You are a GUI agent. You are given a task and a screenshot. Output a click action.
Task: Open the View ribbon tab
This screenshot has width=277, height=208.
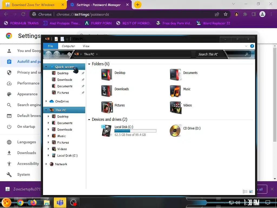point(86,46)
